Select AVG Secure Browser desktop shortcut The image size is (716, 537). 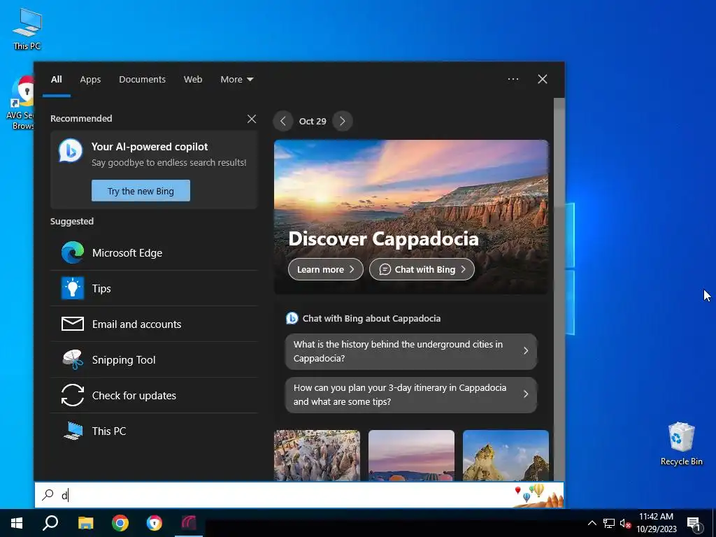[x=20, y=103]
